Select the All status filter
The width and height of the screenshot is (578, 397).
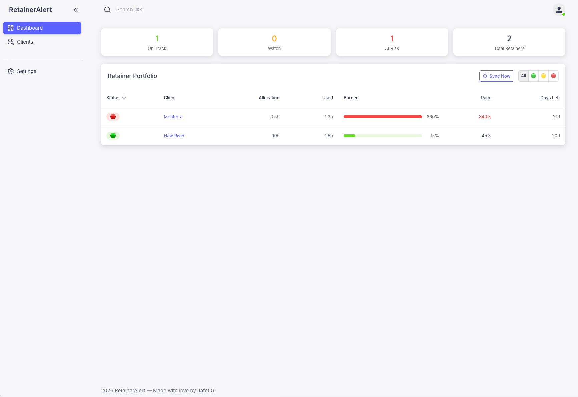pos(523,76)
